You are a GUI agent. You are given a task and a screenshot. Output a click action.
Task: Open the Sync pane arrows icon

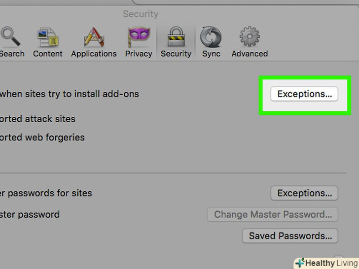[x=211, y=37]
